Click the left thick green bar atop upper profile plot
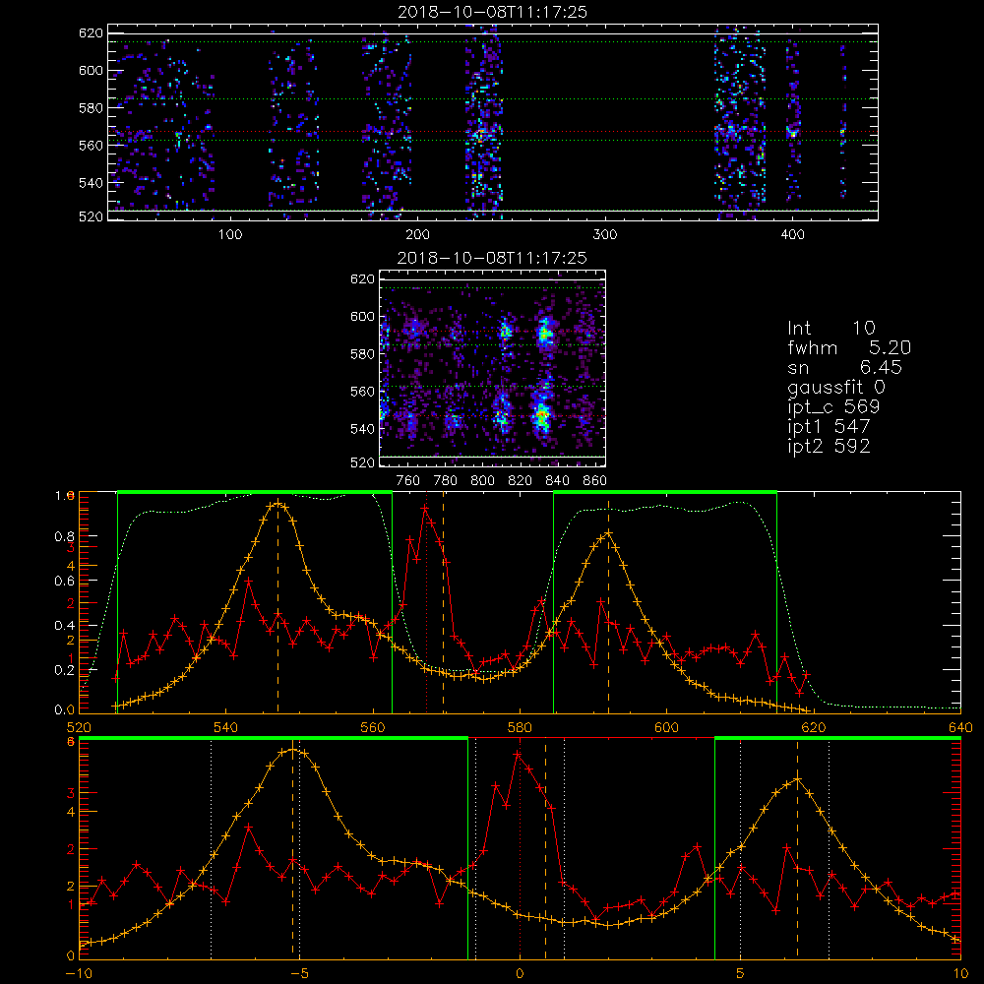The image size is (984, 984). tap(255, 493)
